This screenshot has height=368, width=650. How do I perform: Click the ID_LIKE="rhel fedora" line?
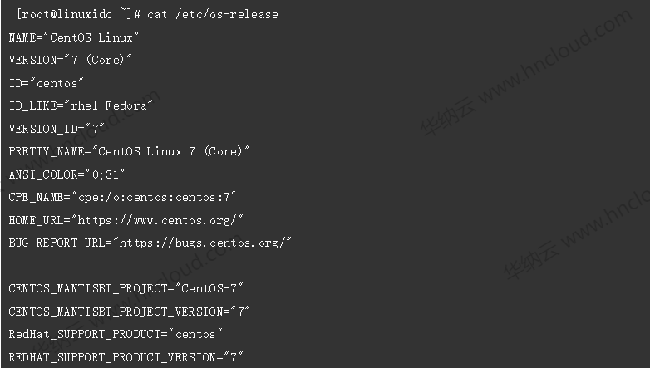coord(81,105)
